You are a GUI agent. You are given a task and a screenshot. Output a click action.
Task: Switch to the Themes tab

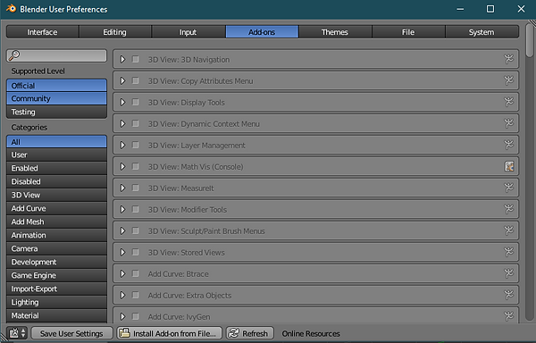pyautogui.click(x=335, y=32)
